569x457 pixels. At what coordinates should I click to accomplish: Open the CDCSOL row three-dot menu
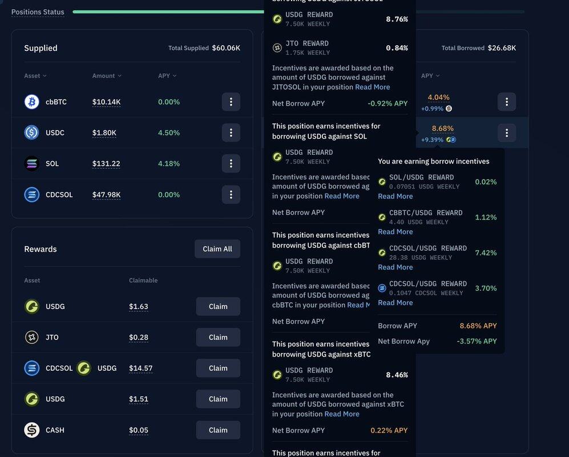tap(231, 194)
